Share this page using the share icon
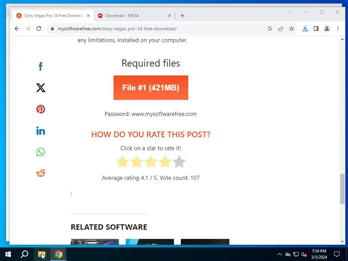 coord(281,29)
